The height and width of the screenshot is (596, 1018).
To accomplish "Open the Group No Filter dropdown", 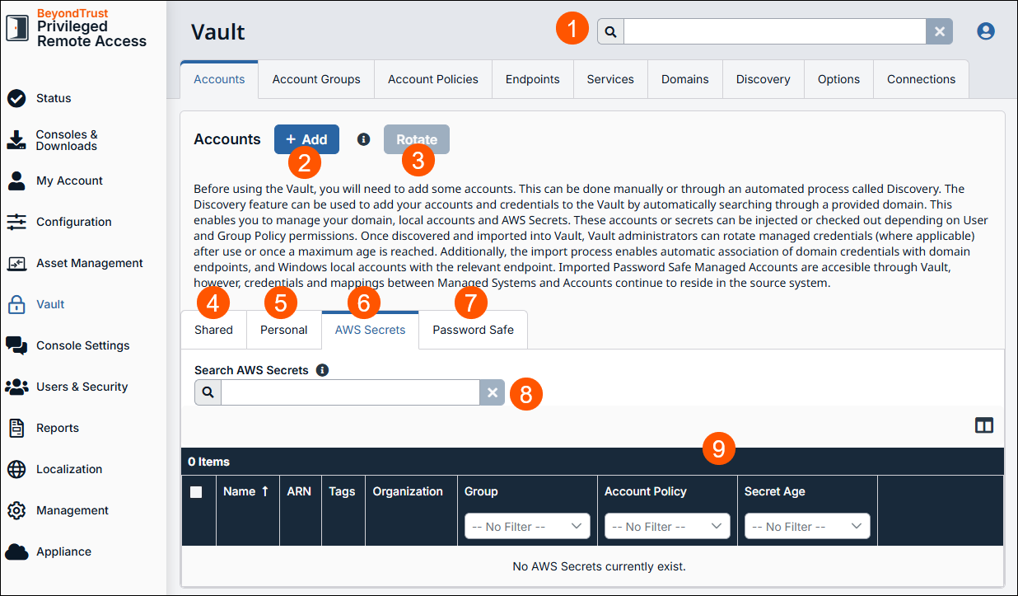I will [526, 525].
